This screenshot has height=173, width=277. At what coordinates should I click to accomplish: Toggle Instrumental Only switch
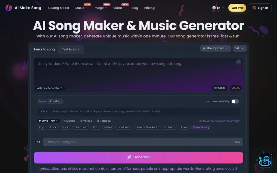click(x=235, y=101)
